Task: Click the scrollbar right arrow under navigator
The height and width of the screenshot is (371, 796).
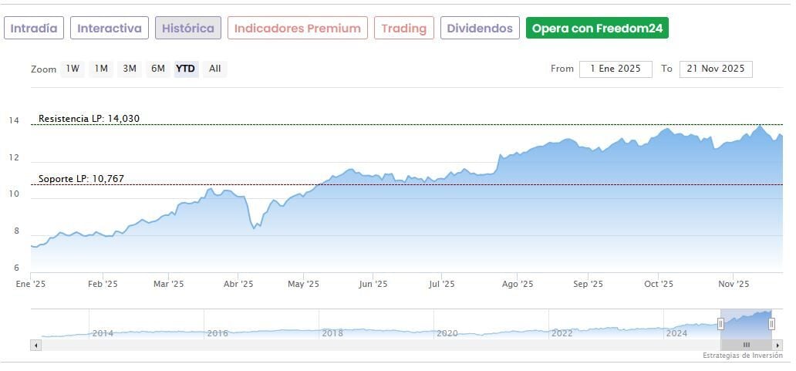Action: tap(778, 345)
